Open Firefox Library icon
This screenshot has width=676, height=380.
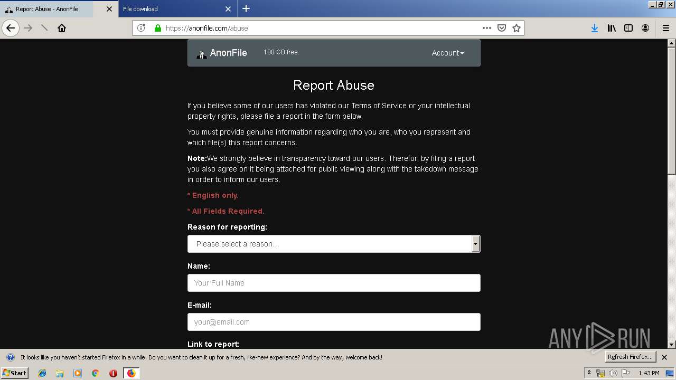[x=612, y=28]
